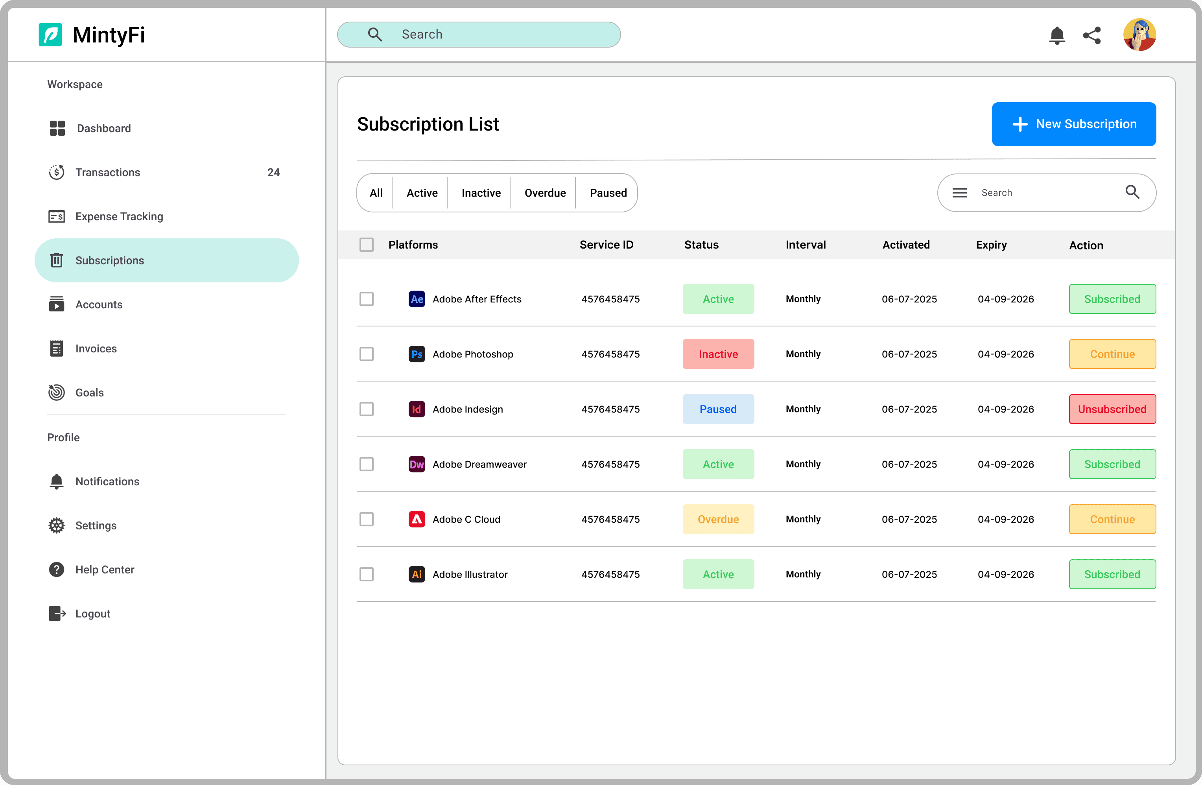
Task: Check the Adobe Illustrator row checkbox
Action: (x=367, y=574)
